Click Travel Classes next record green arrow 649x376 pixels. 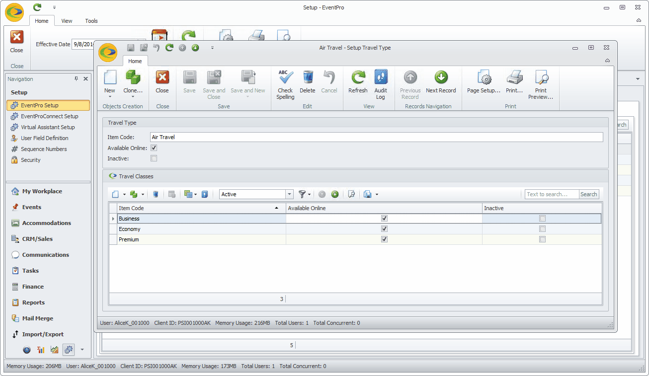click(335, 194)
